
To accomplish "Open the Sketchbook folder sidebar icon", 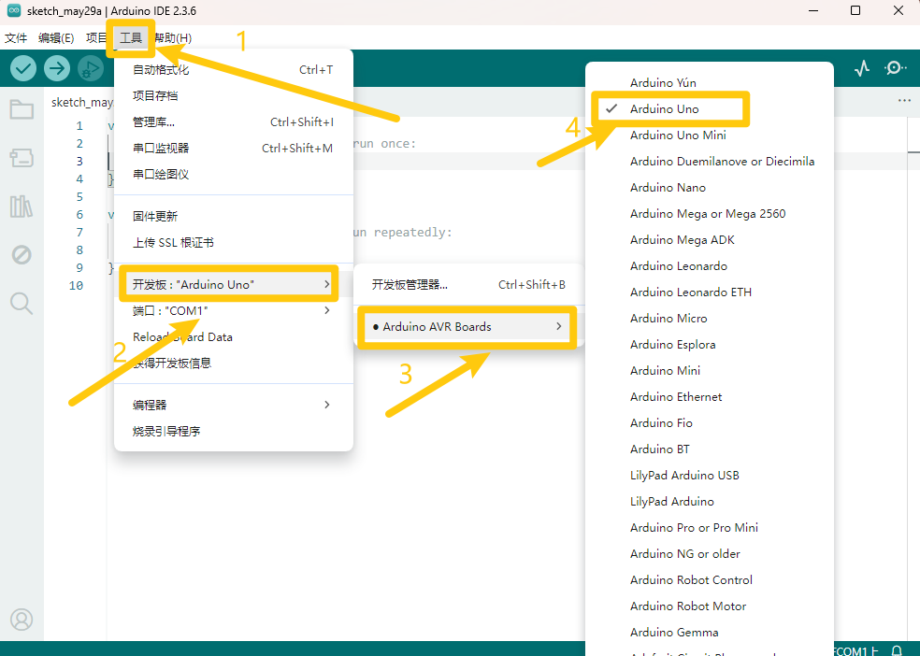I will click(x=22, y=109).
